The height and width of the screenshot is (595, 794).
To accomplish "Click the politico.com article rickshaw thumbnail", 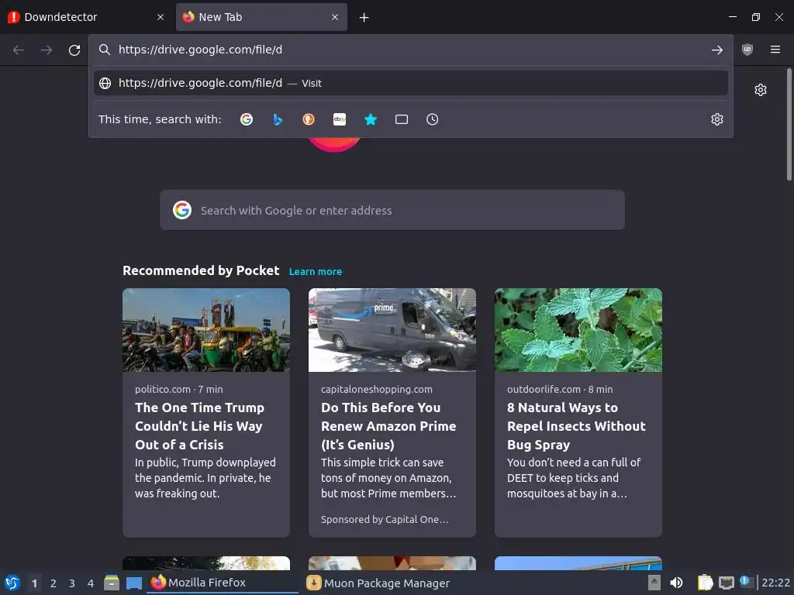I will click(x=206, y=330).
